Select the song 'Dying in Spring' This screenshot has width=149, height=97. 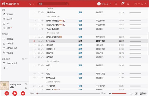point(53,61)
